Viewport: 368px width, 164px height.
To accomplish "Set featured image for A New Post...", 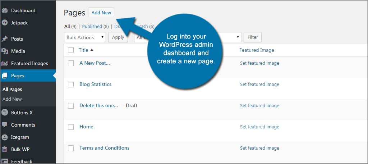I will 259,63.
